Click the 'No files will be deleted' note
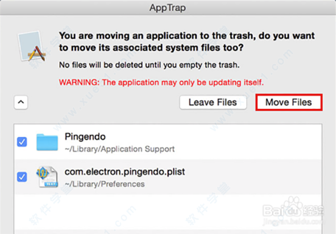The image size is (336, 234). coord(149,65)
